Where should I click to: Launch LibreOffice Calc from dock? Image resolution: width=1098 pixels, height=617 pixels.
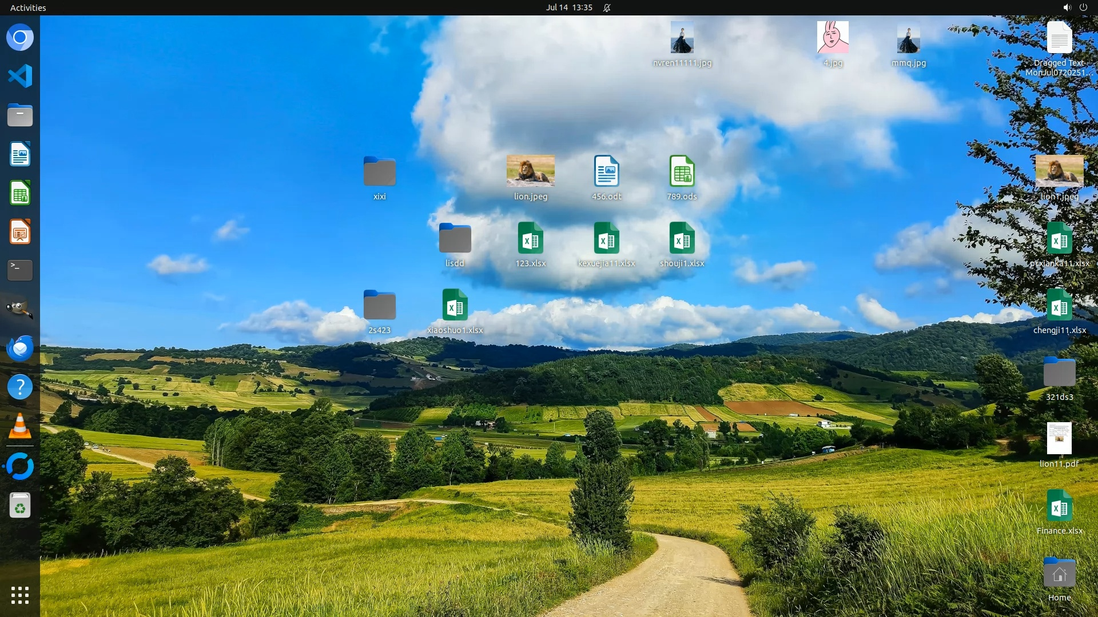click(20, 193)
